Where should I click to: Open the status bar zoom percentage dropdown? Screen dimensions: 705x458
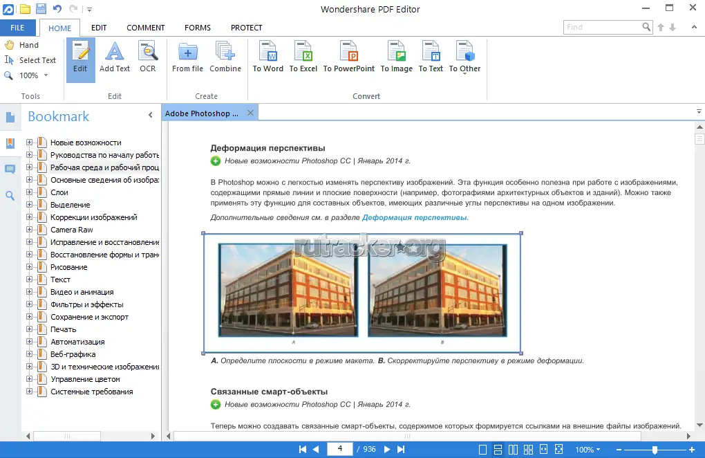587,450
